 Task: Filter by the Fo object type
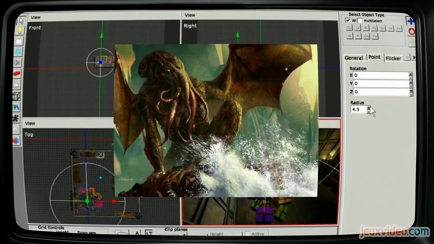[374, 36]
